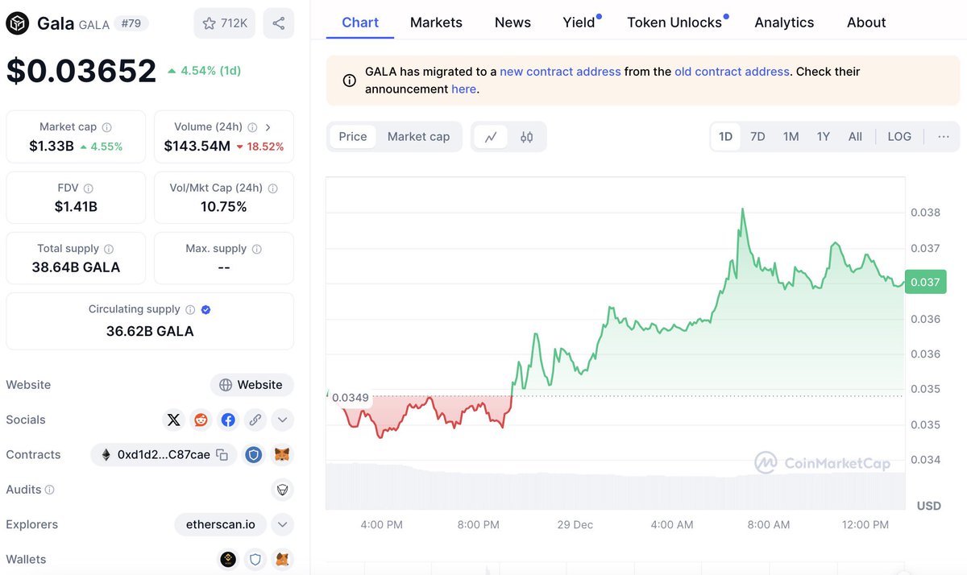This screenshot has width=967, height=575.
Task: Click the Audits info icon
Action: coord(50,490)
